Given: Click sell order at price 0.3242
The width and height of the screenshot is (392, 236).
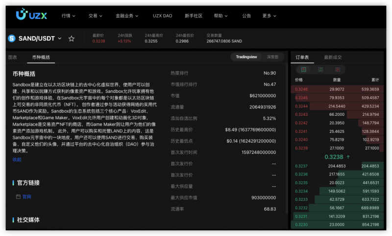Looking at the screenshot, I should coord(337,123).
